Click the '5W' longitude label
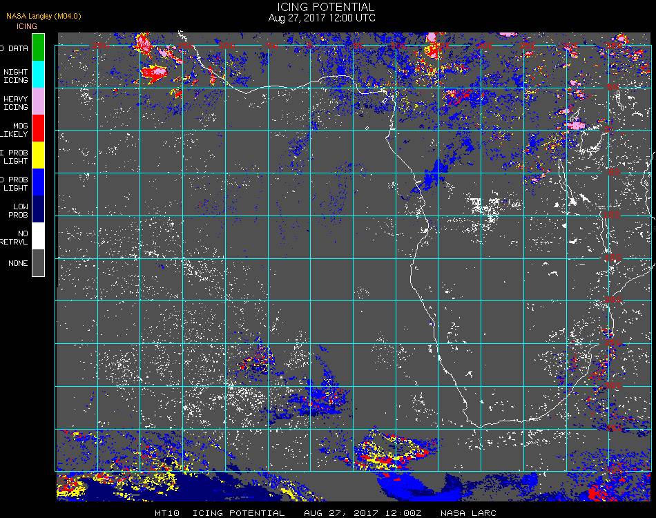This screenshot has height=518, width=656. tap(272, 45)
